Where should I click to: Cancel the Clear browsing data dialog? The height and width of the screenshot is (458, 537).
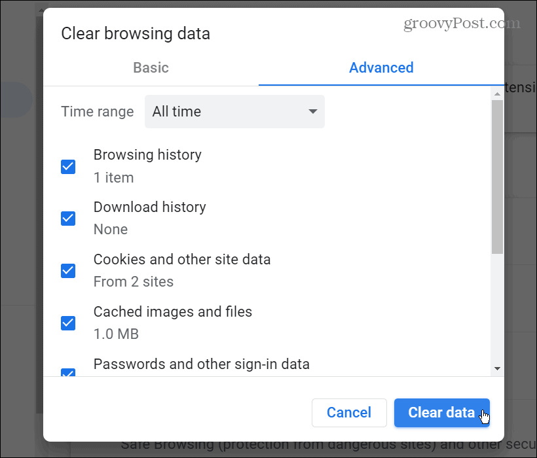coord(349,413)
